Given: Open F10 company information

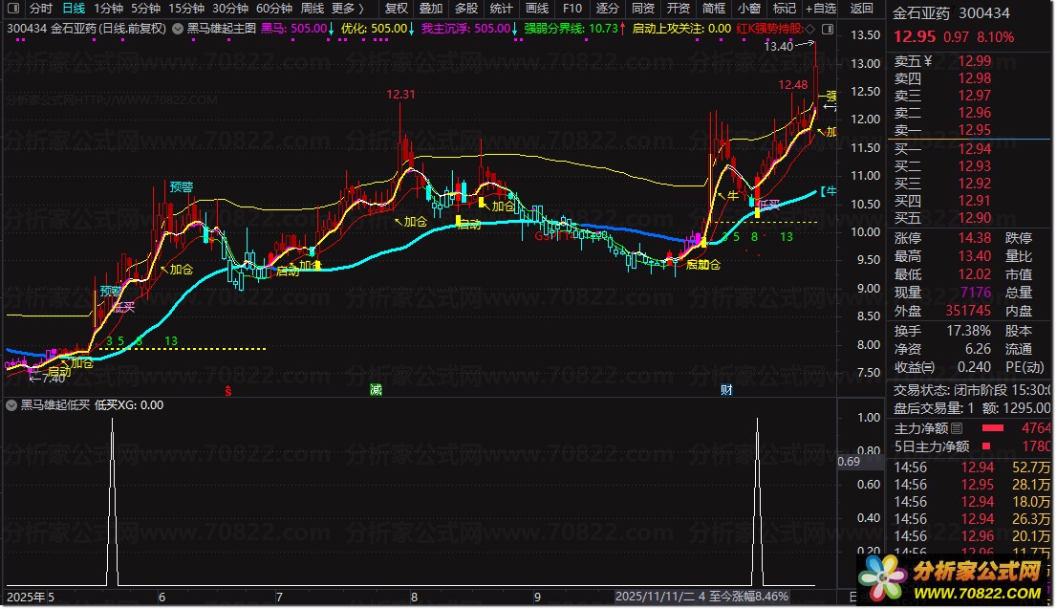Looking at the screenshot, I should 572,9.
